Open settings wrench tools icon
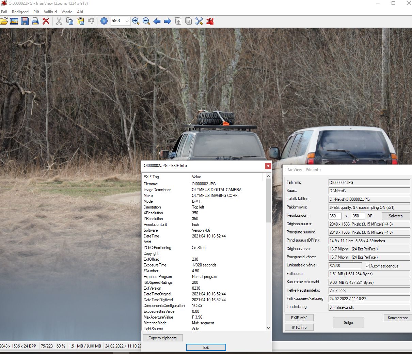The width and height of the screenshot is (412, 354). (x=199, y=21)
